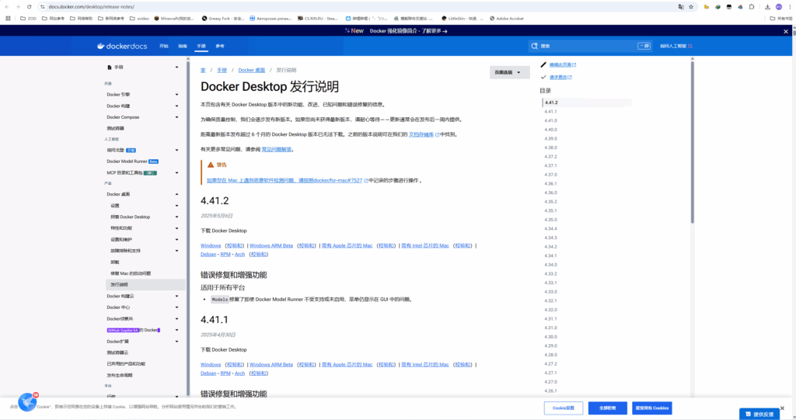The height and width of the screenshot is (420, 796).
Task: Open the translate page icon in address bar
Action: [x=681, y=6]
